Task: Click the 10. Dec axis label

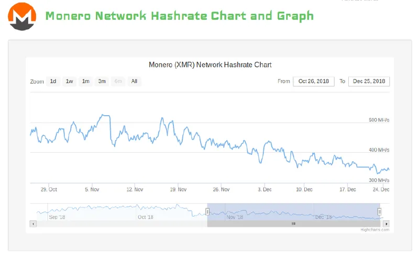Action: [304, 189]
